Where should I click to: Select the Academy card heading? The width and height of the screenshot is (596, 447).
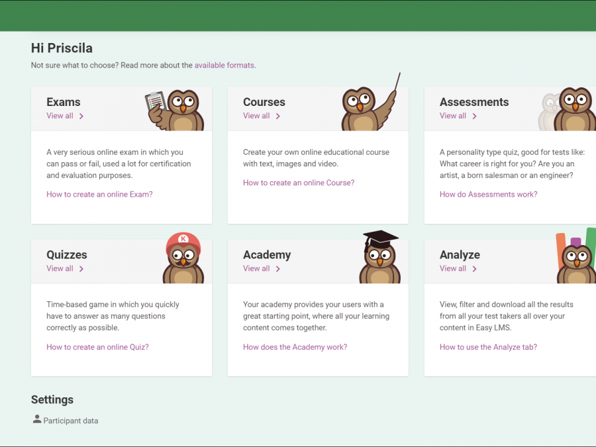point(267,255)
